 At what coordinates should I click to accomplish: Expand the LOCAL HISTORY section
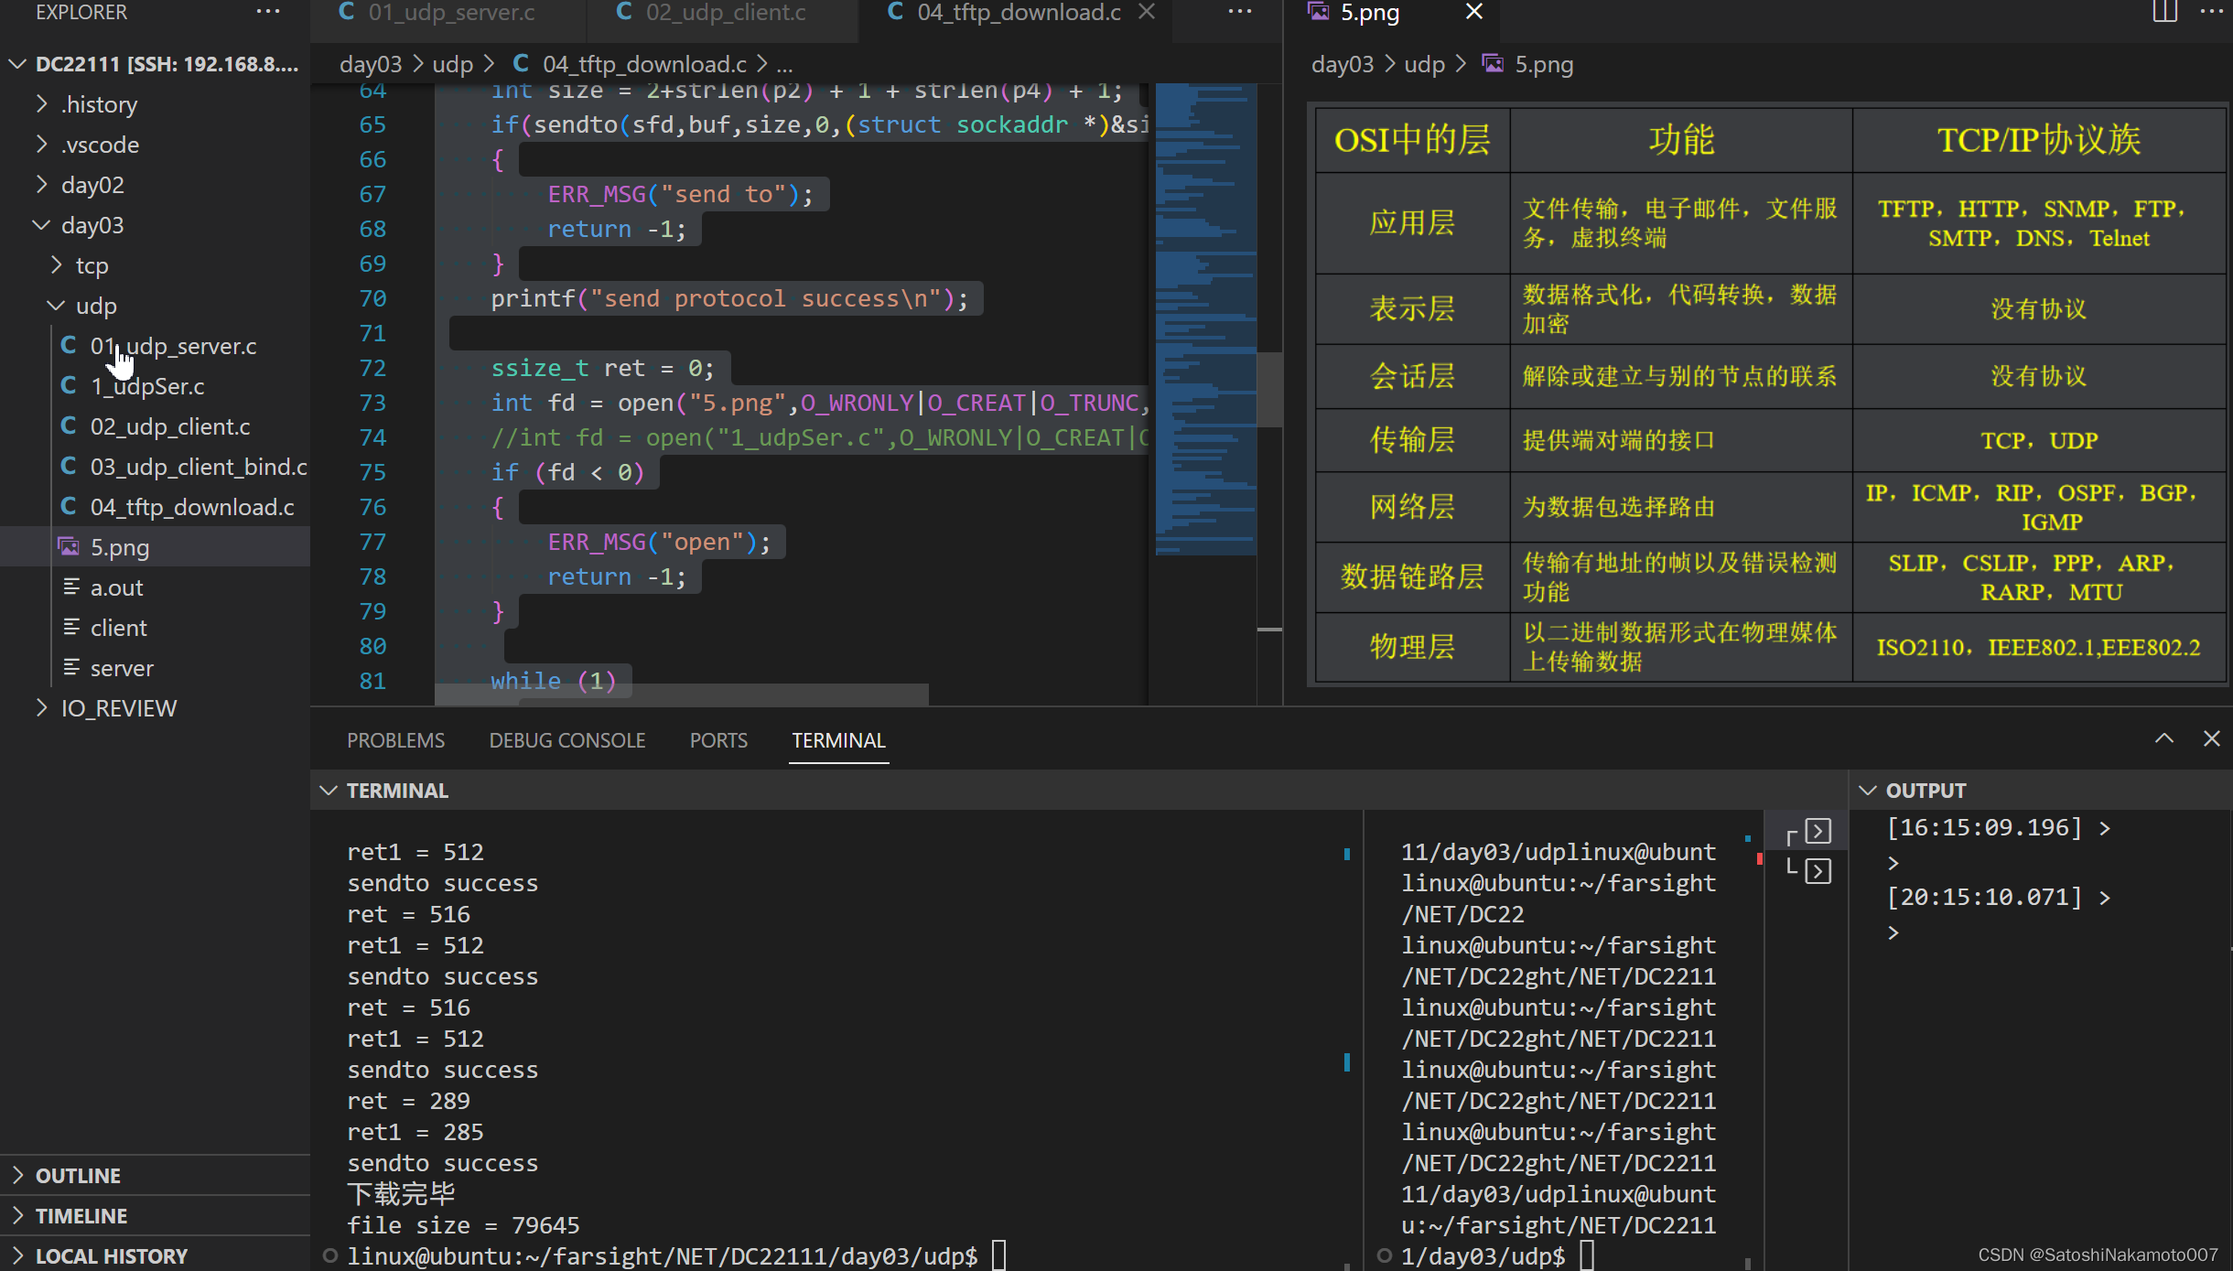pos(17,1255)
